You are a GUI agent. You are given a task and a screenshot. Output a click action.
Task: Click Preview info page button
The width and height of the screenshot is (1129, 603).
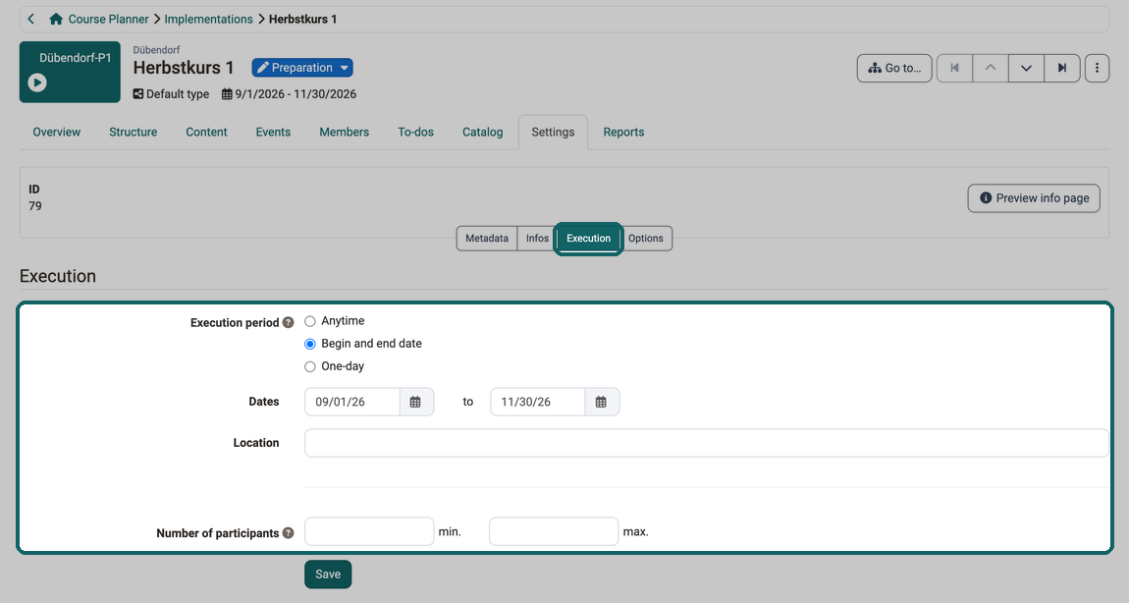(x=1034, y=198)
